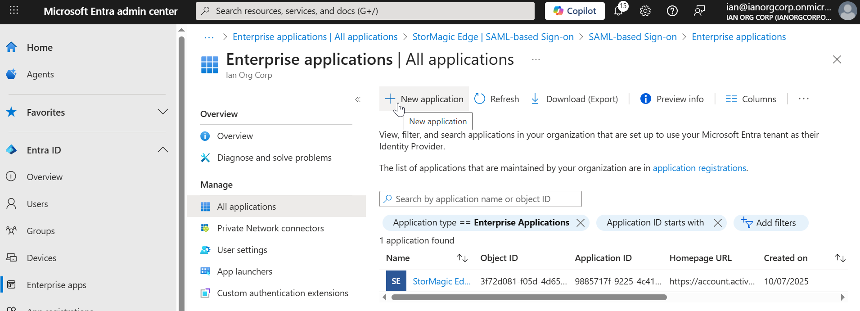The width and height of the screenshot is (860, 311).
Task: Click the table horizontal scrollbar thumb
Action: (529, 297)
